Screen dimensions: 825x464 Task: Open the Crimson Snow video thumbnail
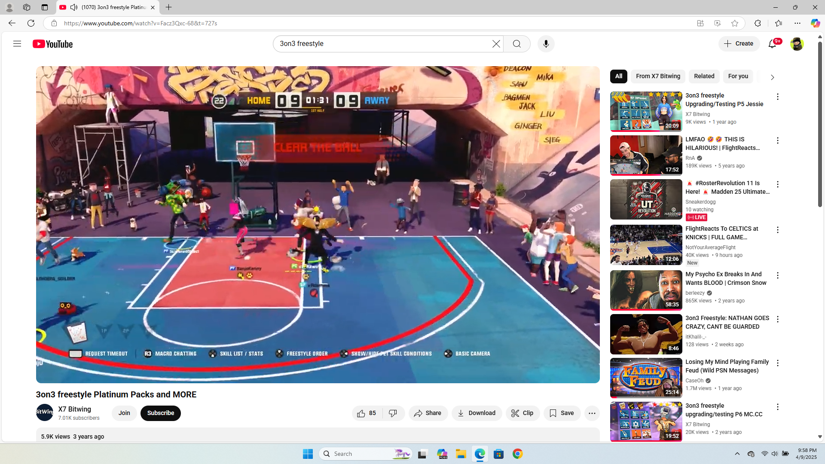[646, 290]
